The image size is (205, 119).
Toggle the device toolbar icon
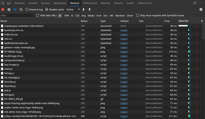[x=9, y=3]
